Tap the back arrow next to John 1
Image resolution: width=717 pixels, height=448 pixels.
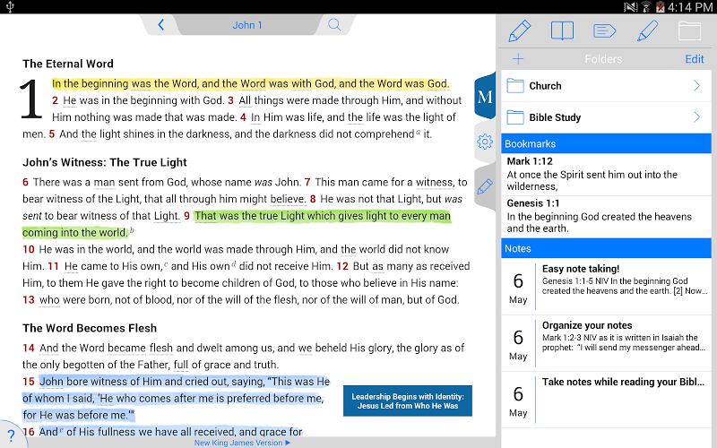pyautogui.click(x=161, y=25)
